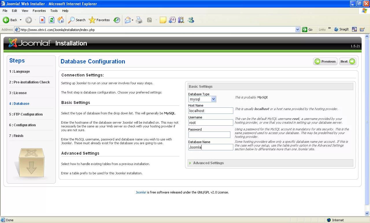The height and width of the screenshot is (223, 370).
Task: Click the SnagIt window capture icon
Action: [354, 29]
